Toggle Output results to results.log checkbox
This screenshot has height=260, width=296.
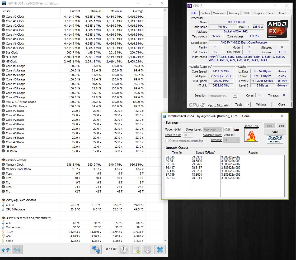pyautogui.click(x=167, y=141)
